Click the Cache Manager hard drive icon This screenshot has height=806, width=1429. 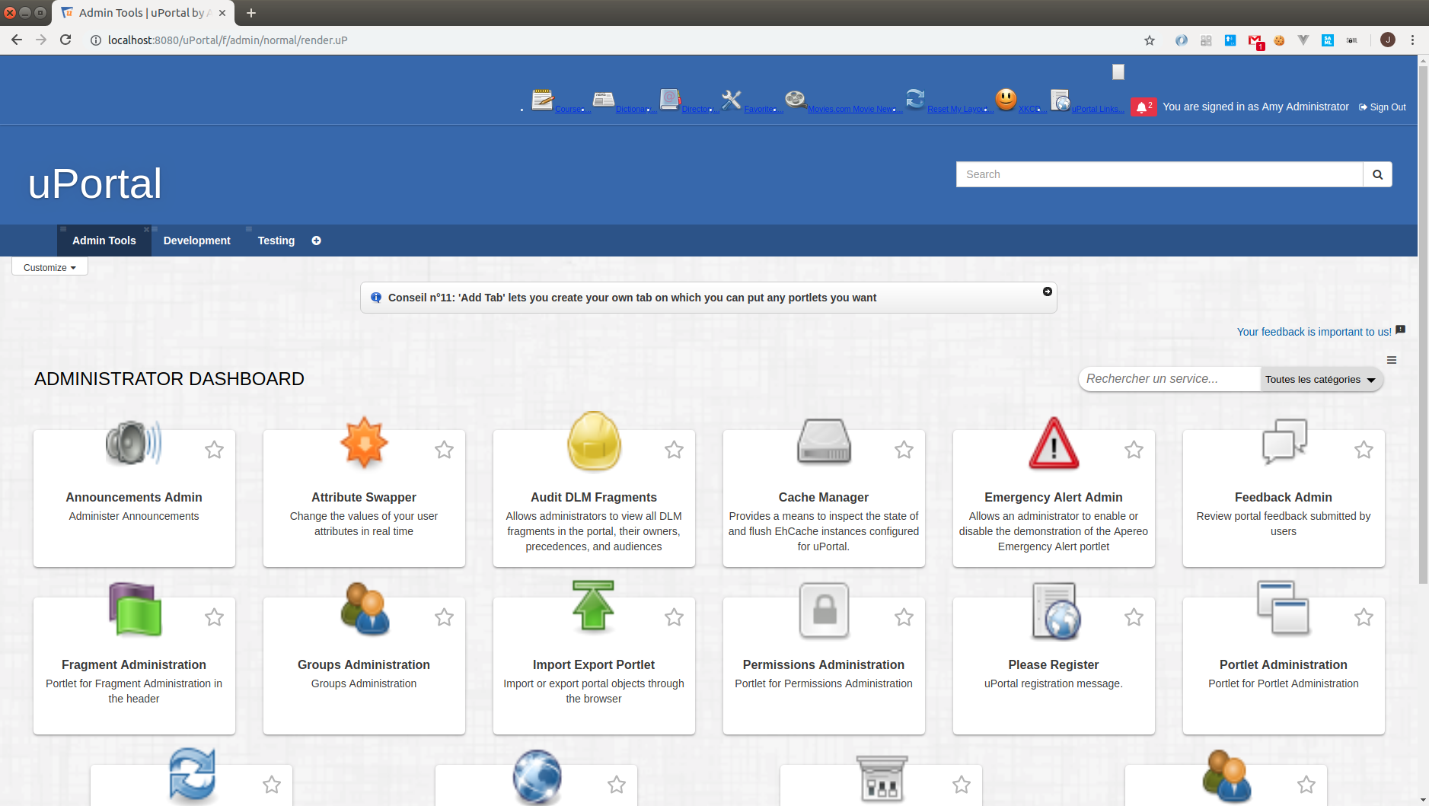click(823, 441)
